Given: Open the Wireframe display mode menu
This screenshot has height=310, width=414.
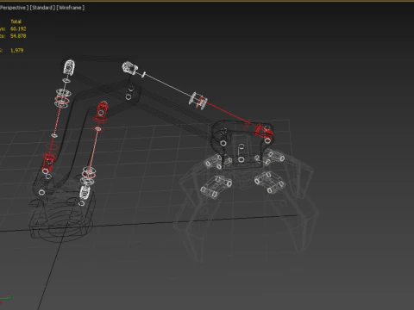Looking at the screenshot, I should [71, 8].
